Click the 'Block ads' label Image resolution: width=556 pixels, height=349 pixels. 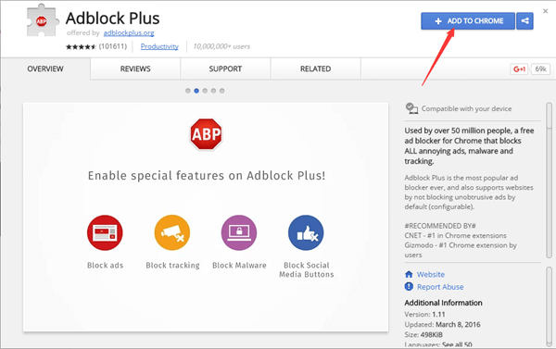click(106, 266)
